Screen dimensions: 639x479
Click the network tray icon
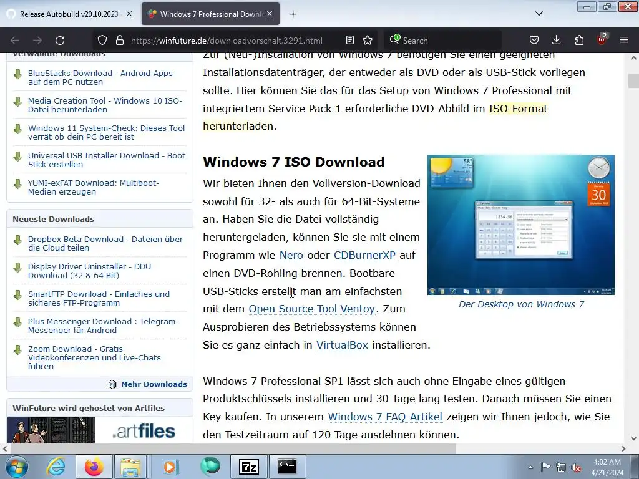click(561, 468)
